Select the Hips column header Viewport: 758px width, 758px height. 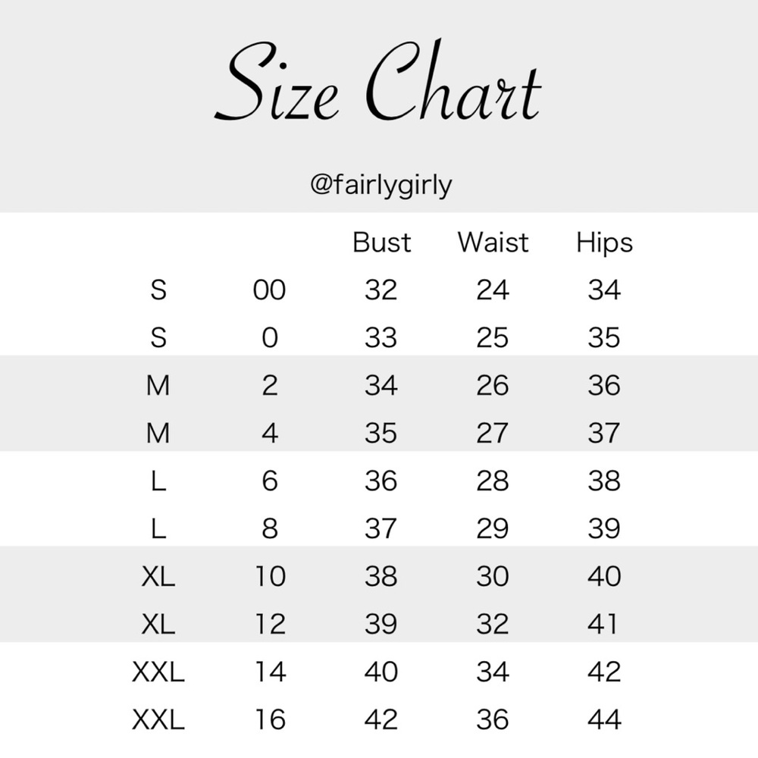click(x=604, y=243)
